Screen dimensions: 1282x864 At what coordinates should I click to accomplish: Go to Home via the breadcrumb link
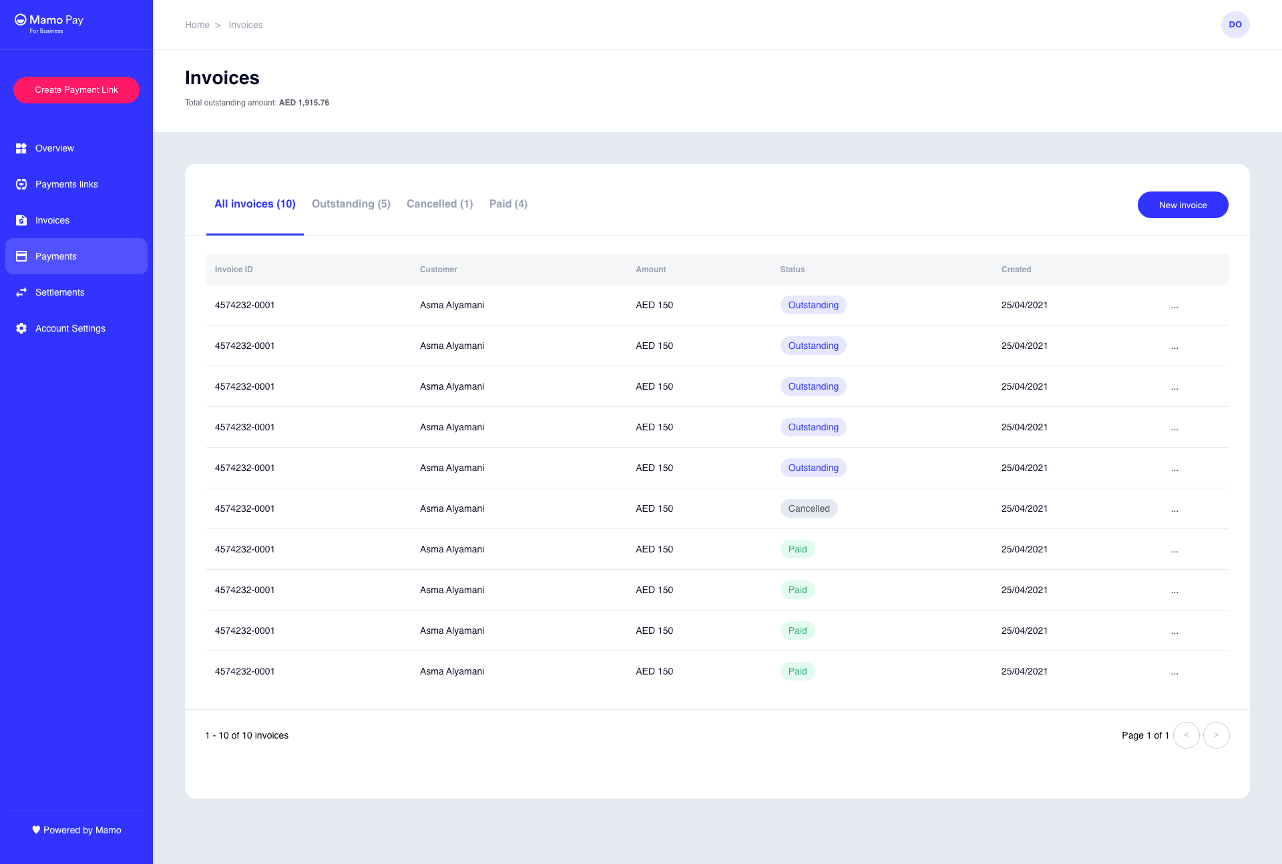click(x=197, y=24)
